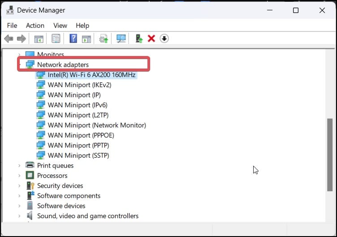Click Sound, video and game controllers speaker icon
Image resolution: width=337 pixels, height=237 pixels.
pyautogui.click(x=30, y=216)
